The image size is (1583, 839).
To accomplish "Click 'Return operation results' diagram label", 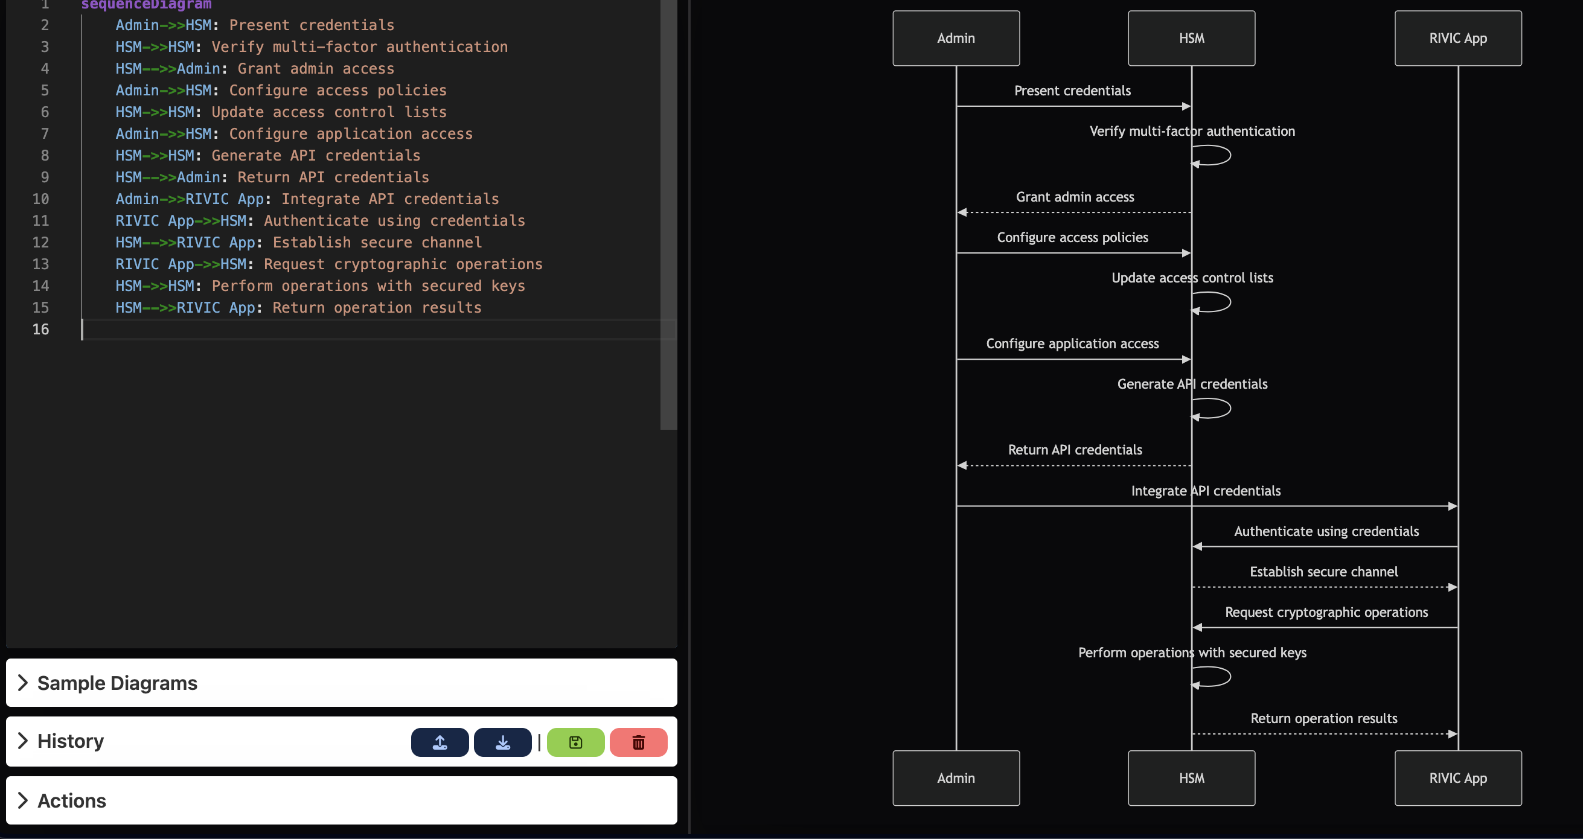I will (x=1323, y=718).
